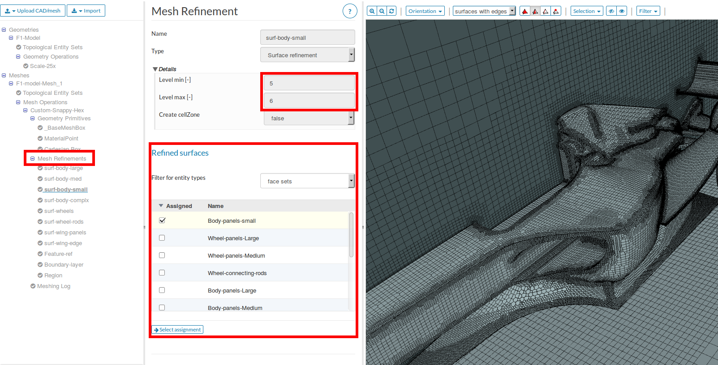Click the Level max input field
Image resolution: width=718 pixels, height=365 pixels.
(309, 101)
